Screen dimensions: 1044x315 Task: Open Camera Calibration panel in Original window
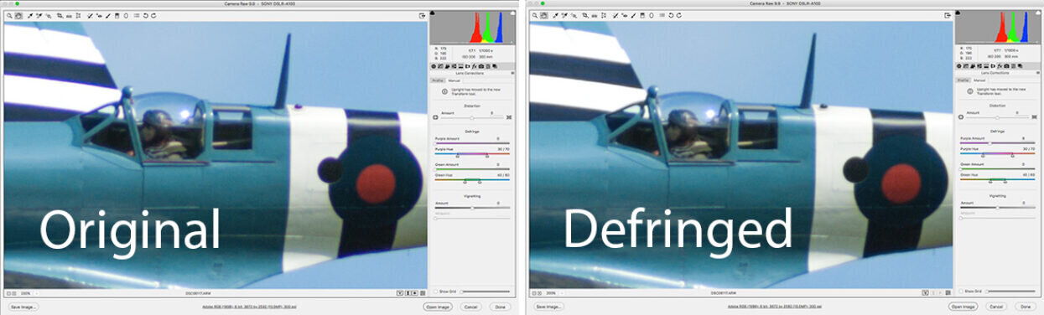[481, 66]
